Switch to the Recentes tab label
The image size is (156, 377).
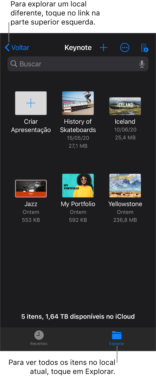click(39, 343)
